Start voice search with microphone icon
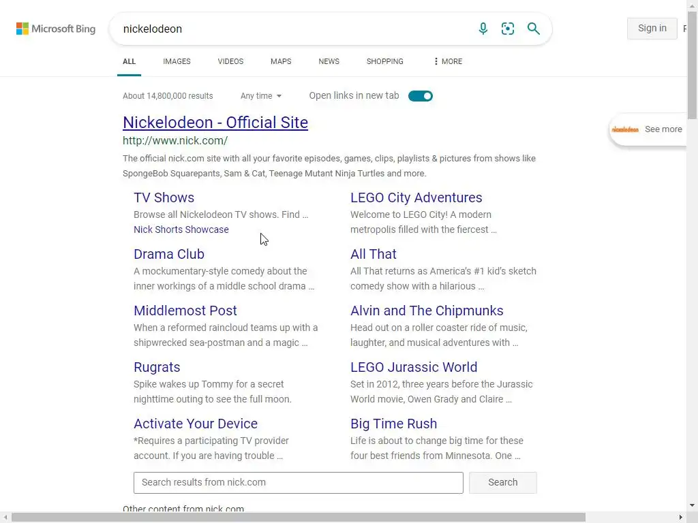Screen dimensions: 698x523 pos(483,29)
